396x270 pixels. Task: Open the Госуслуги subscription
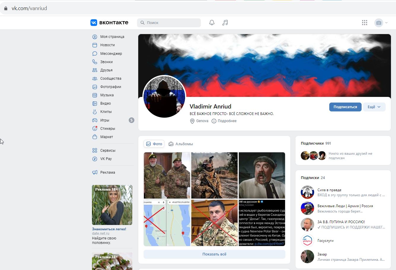tap(325, 241)
